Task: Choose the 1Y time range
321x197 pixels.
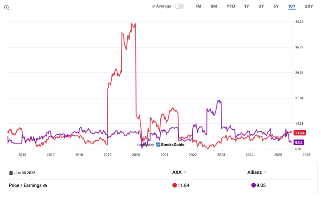Action: [247, 6]
